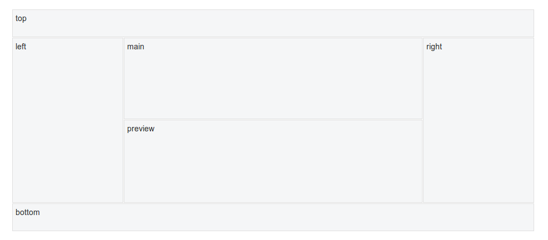The width and height of the screenshot is (548, 240).
Task: Click the divider between main and preview
Action: pos(273,120)
